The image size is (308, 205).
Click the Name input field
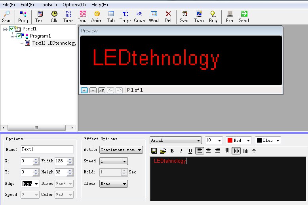pos(47,149)
